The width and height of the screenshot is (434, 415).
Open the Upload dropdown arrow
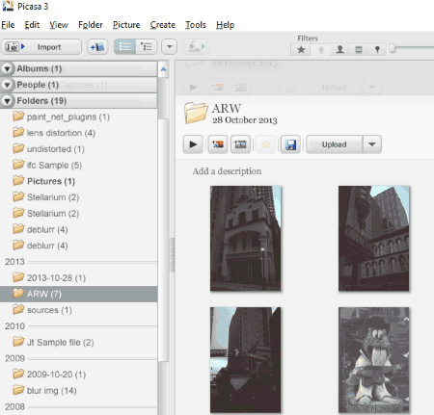372,144
